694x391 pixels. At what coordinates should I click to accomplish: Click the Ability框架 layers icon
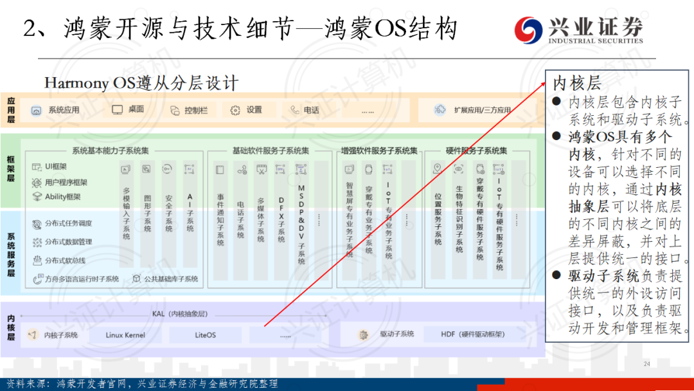click(37, 197)
